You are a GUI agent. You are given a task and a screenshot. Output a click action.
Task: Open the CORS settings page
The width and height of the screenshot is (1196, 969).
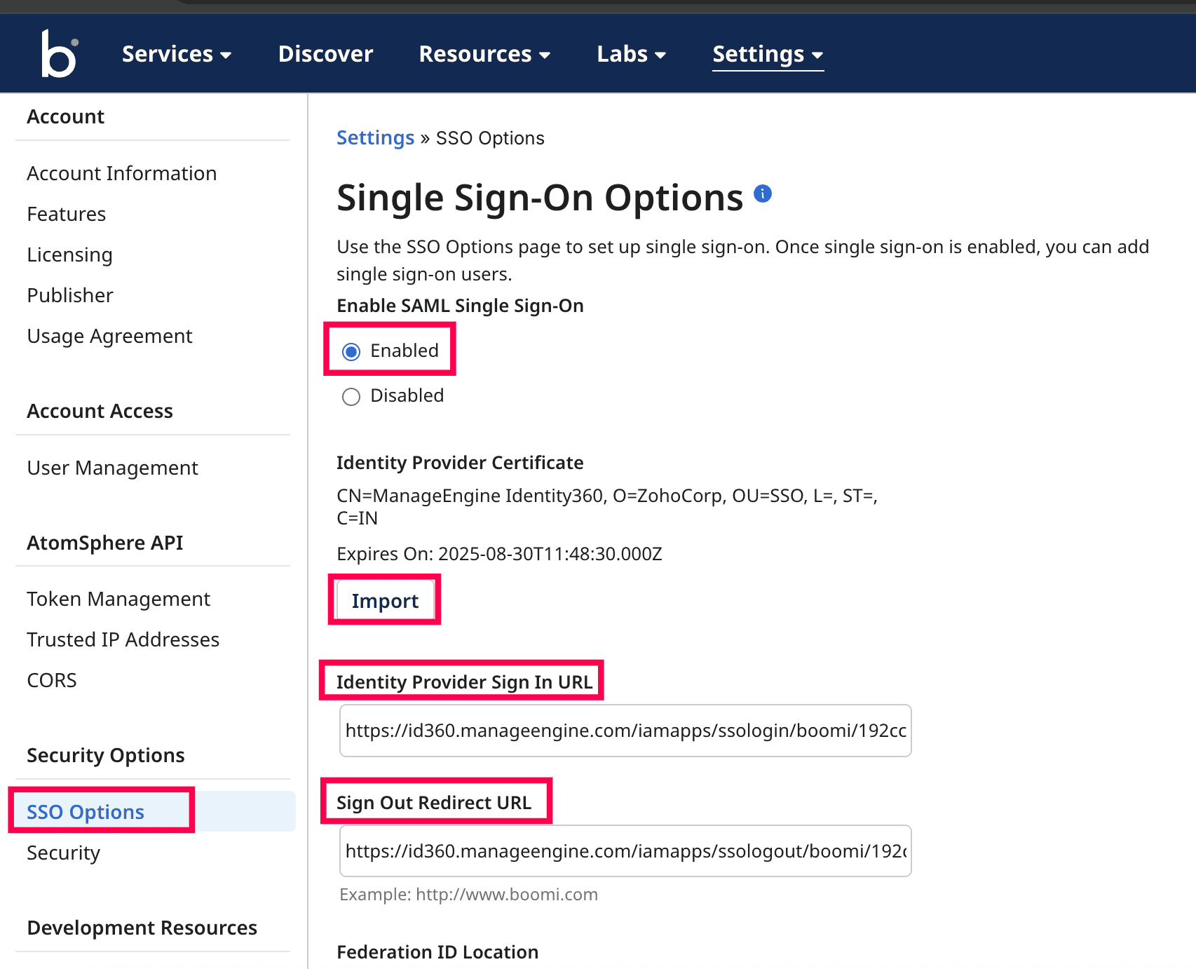(x=51, y=679)
